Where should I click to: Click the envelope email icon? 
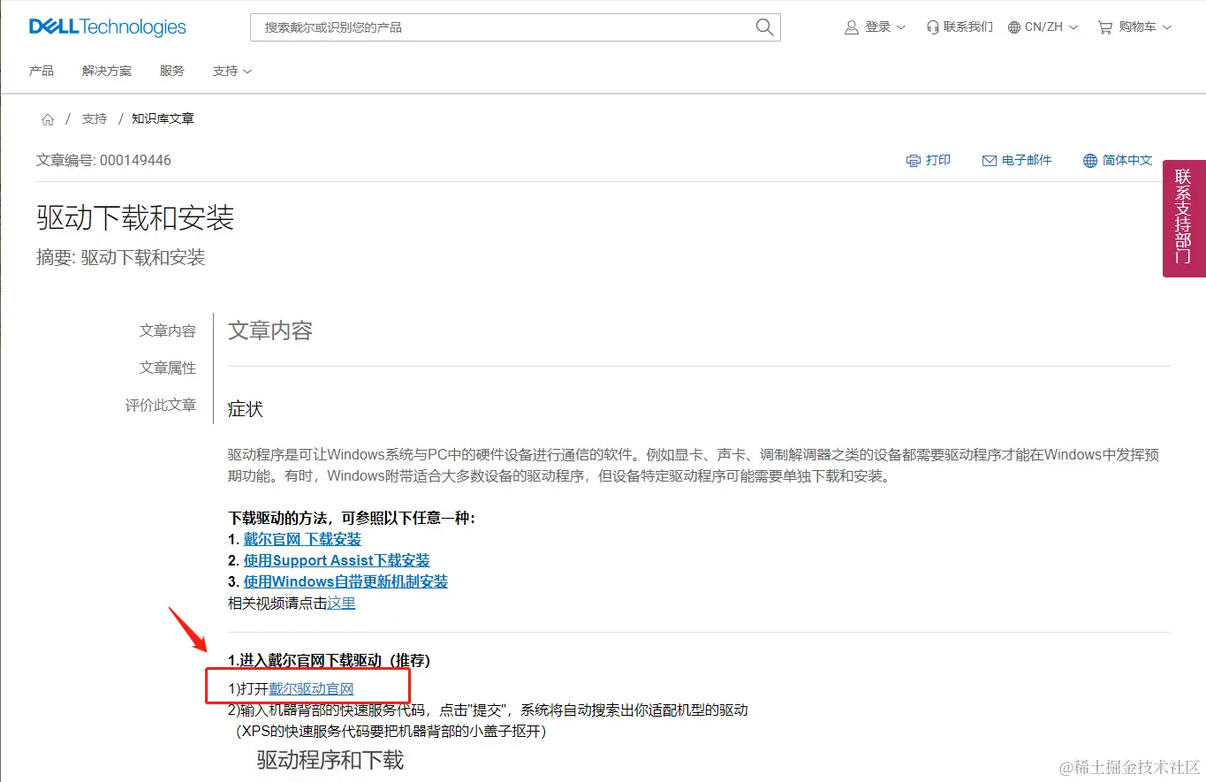990,161
